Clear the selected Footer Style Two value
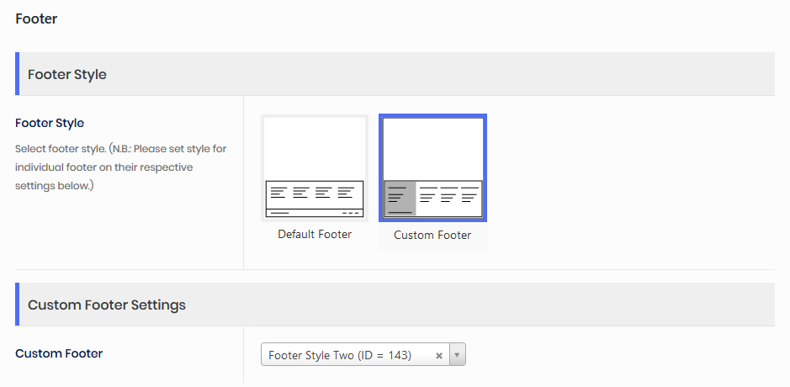The image size is (790, 387). (x=439, y=356)
